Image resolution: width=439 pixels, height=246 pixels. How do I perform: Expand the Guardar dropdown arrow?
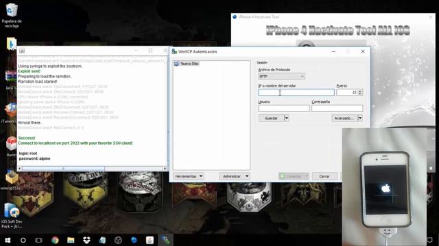[x=287, y=118]
